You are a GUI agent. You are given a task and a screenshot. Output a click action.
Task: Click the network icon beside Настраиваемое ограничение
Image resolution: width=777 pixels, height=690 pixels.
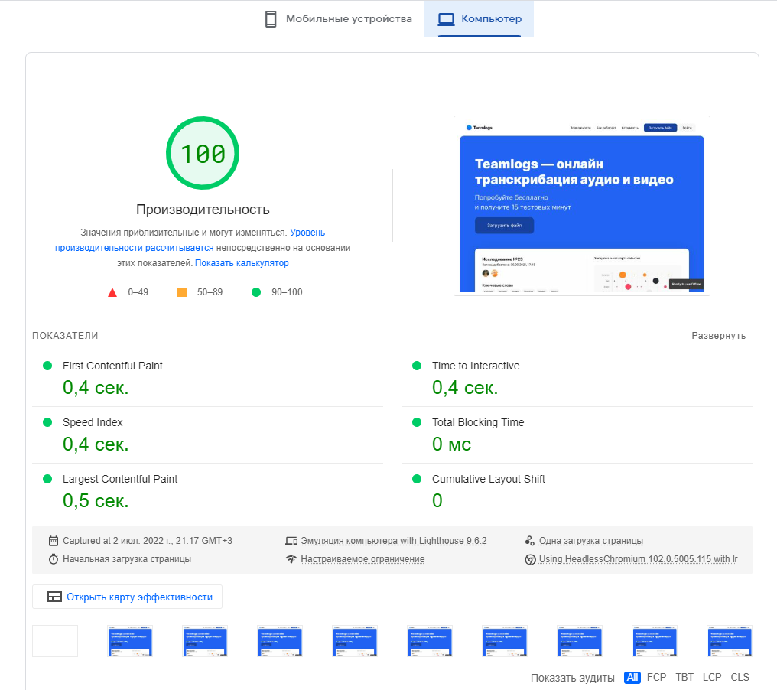click(x=291, y=559)
